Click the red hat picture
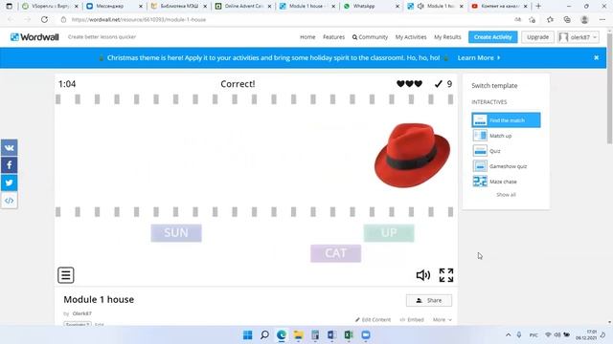Screen dimensions: 613x344 pyautogui.click(x=413, y=155)
